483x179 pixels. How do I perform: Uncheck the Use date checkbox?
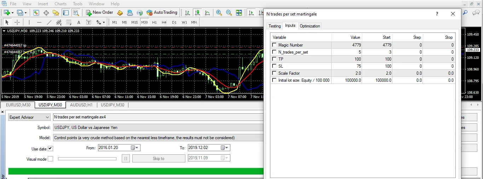[x=50, y=149]
